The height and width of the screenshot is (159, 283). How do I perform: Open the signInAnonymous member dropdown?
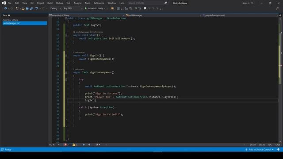[x=240, y=15]
